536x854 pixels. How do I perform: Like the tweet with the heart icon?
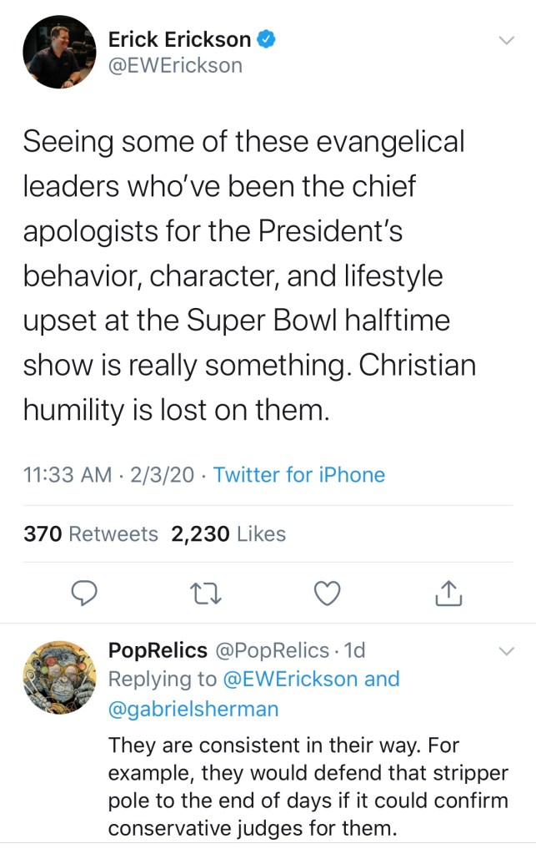click(327, 593)
